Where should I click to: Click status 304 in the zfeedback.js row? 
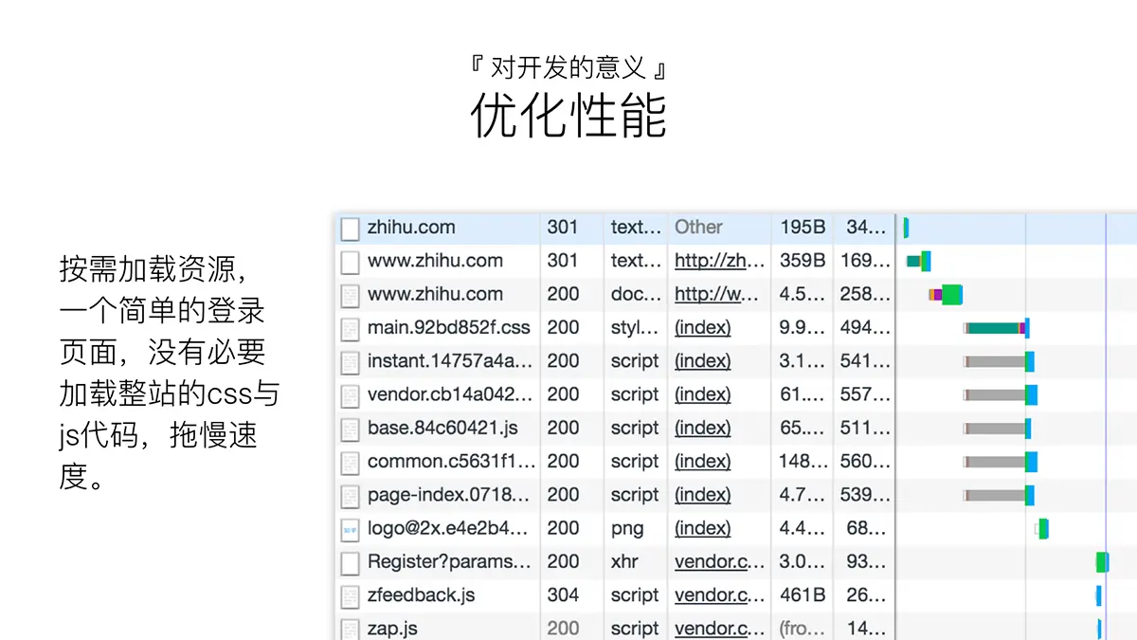coord(563,594)
